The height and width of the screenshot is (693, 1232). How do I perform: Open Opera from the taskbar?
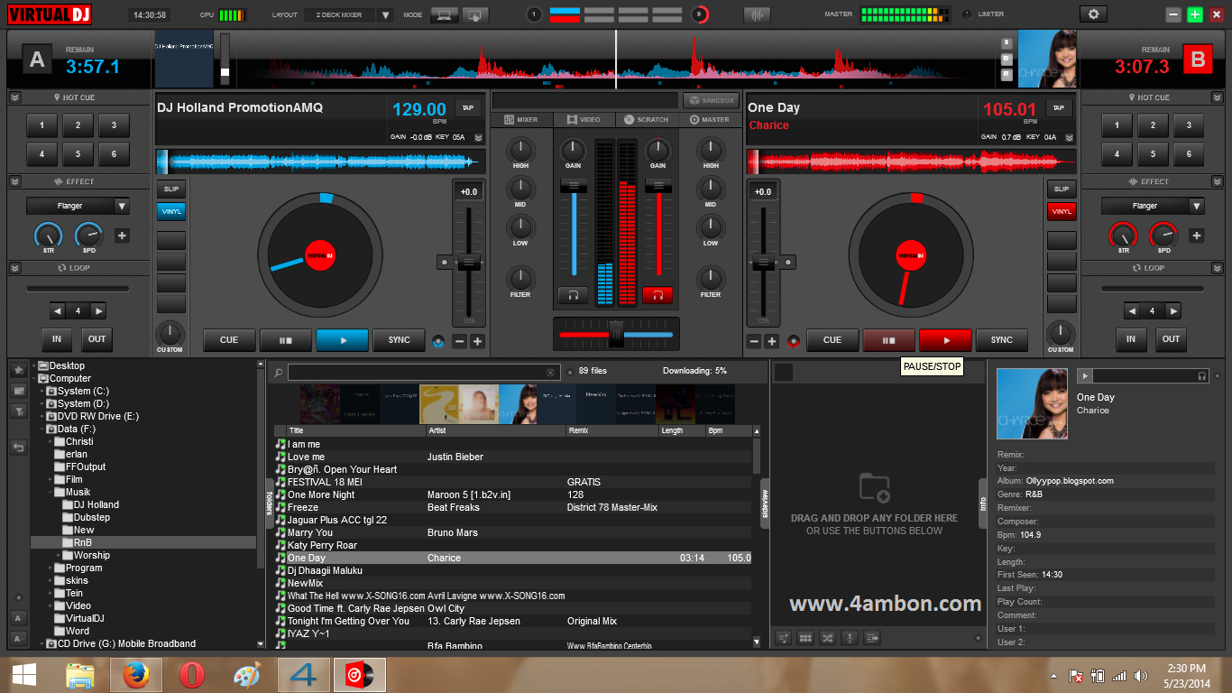[191, 675]
